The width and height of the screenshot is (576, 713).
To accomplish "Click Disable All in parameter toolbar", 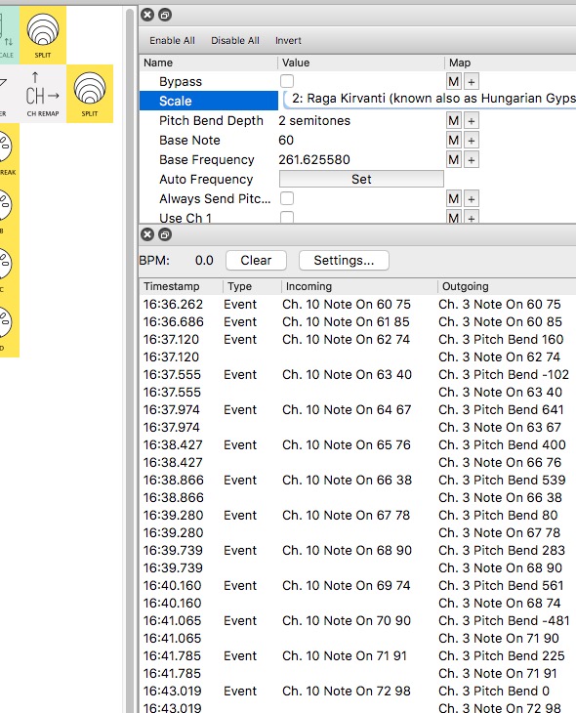I will (x=235, y=40).
